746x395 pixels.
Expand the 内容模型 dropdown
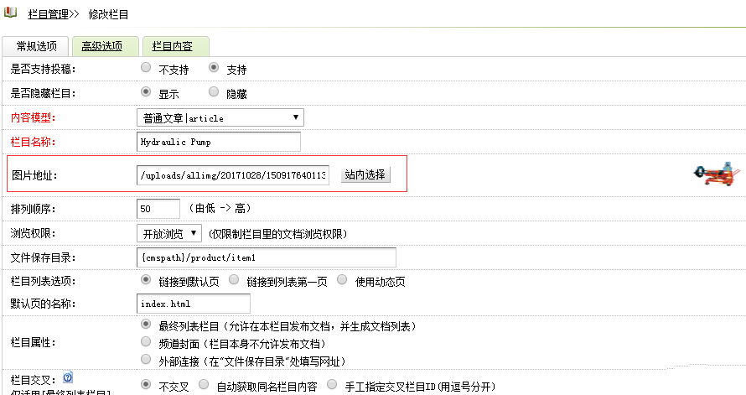pos(220,117)
